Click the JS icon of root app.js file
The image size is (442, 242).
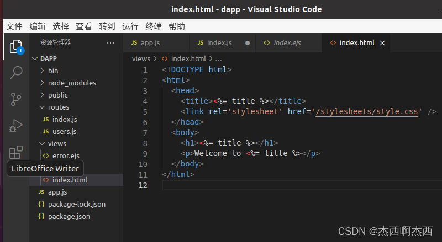[x=41, y=192]
